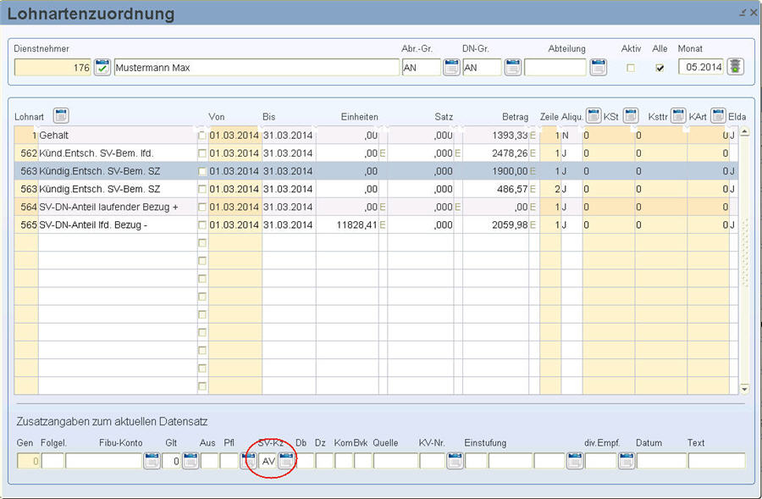Screen dimensions: 762x499
Task: Tick the checkbox in the 564 SV-DN-Anteil row
Action: point(202,208)
